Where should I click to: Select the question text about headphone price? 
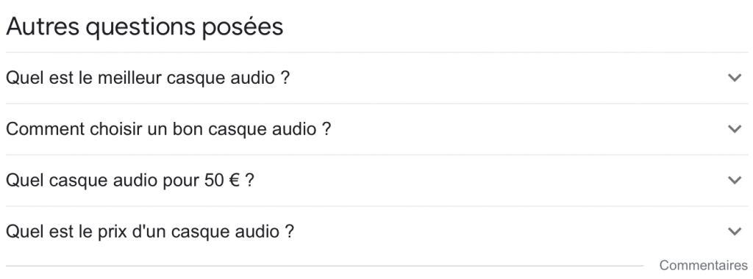click(x=150, y=231)
